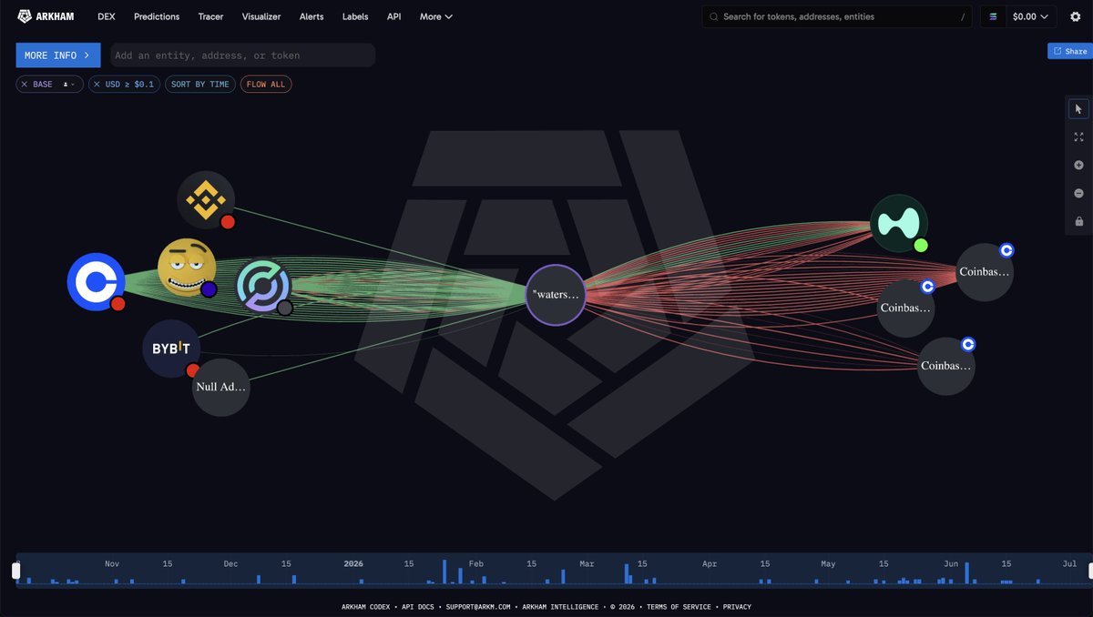Expand the More menu dropdown
The width and height of the screenshot is (1093, 617).
click(x=436, y=16)
